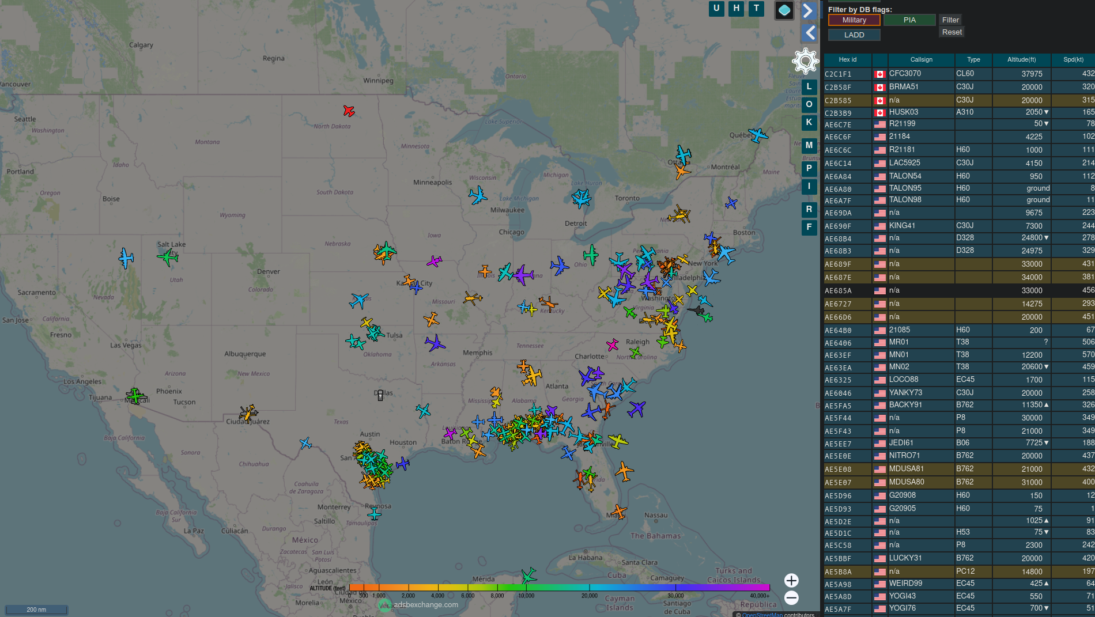This screenshot has height=617, width=1095.
Task: Select the LAC5925 aircraft row
Action: coord(959,163)
